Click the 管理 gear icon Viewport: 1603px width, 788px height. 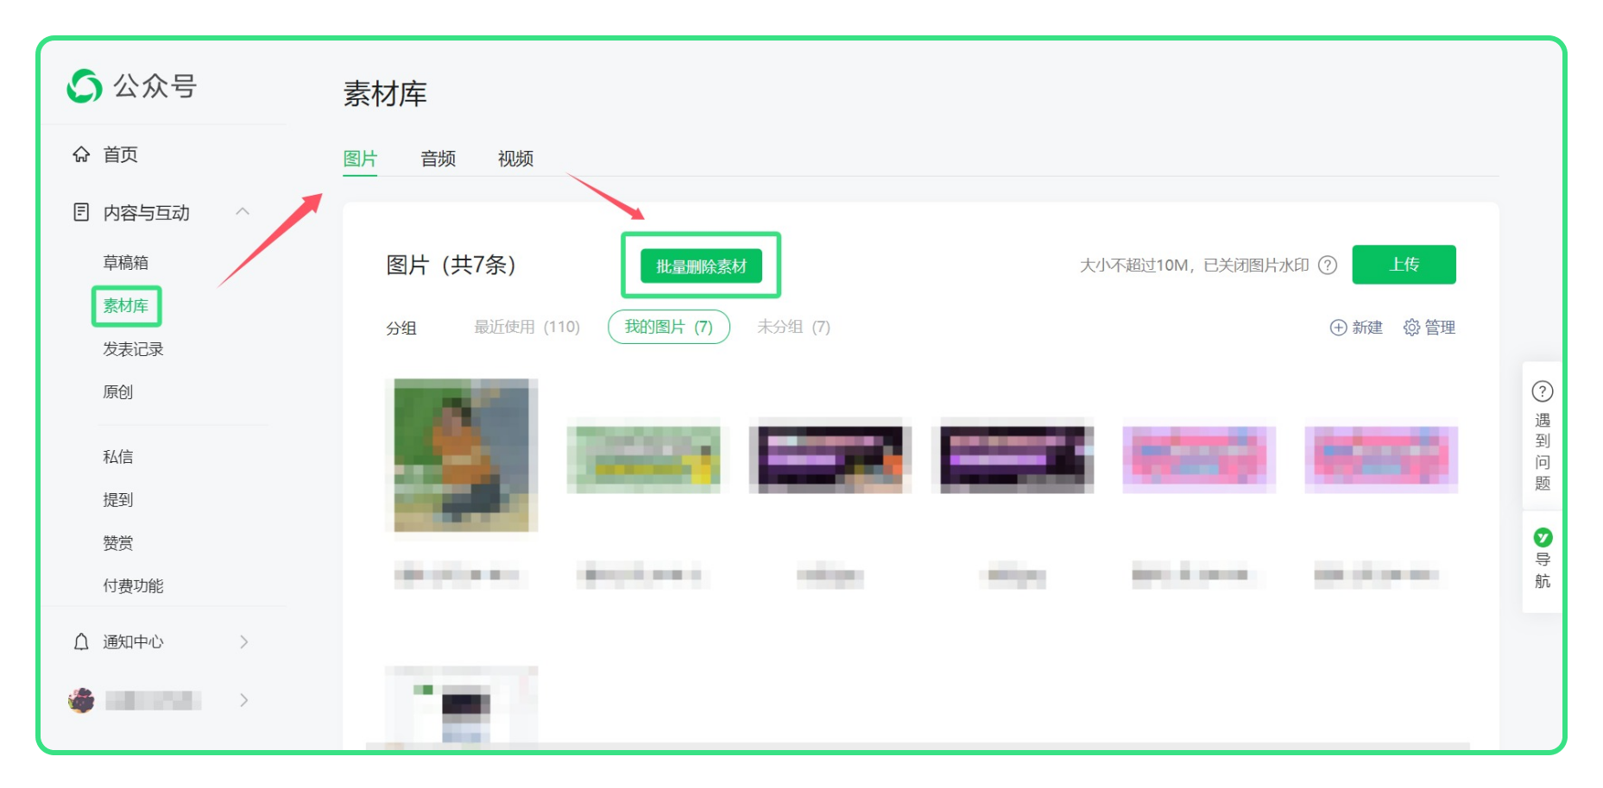tap(1411, 328)
